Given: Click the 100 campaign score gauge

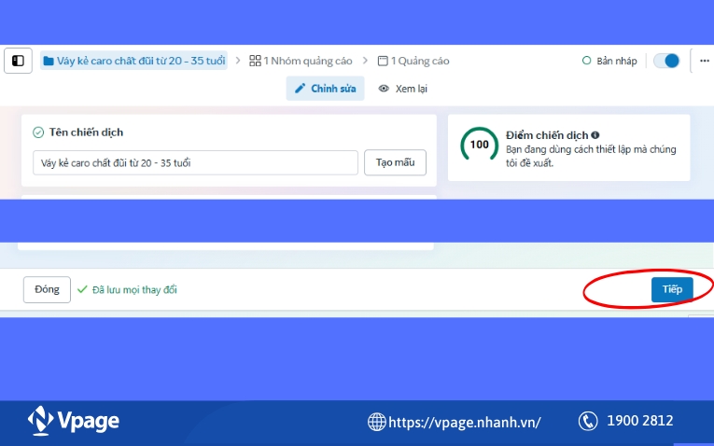Looking at the screenshot, I should point(479,145).
